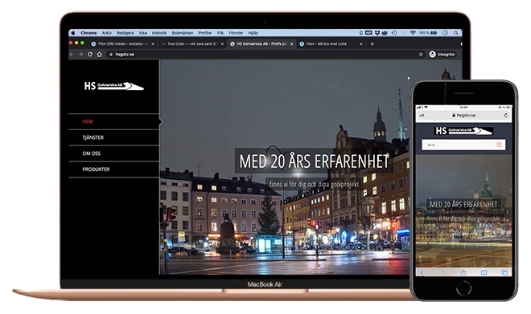Tap the Bookmarks book icon on phone
Viewport: 531px width, 314px height.
[484, 272]
